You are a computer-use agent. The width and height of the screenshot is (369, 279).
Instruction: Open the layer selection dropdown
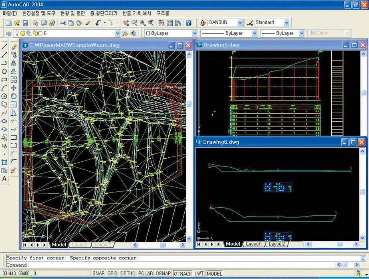[117, 34]
